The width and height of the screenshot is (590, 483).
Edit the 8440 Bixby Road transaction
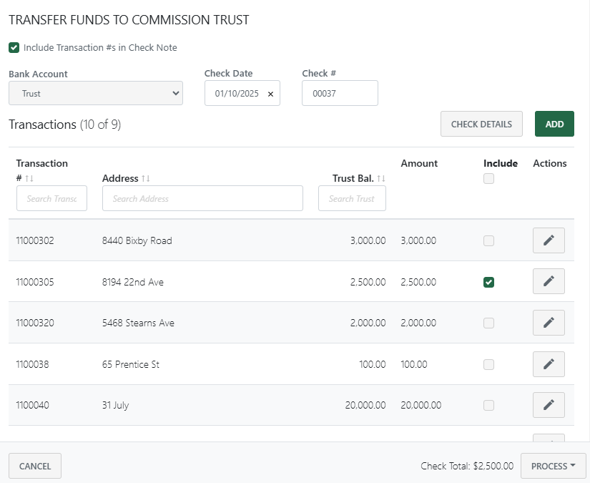click(x=549, y=240)
